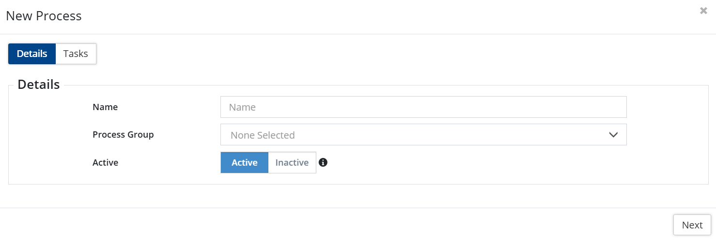
Task: Select the Details tab
Action: point(32,54)
